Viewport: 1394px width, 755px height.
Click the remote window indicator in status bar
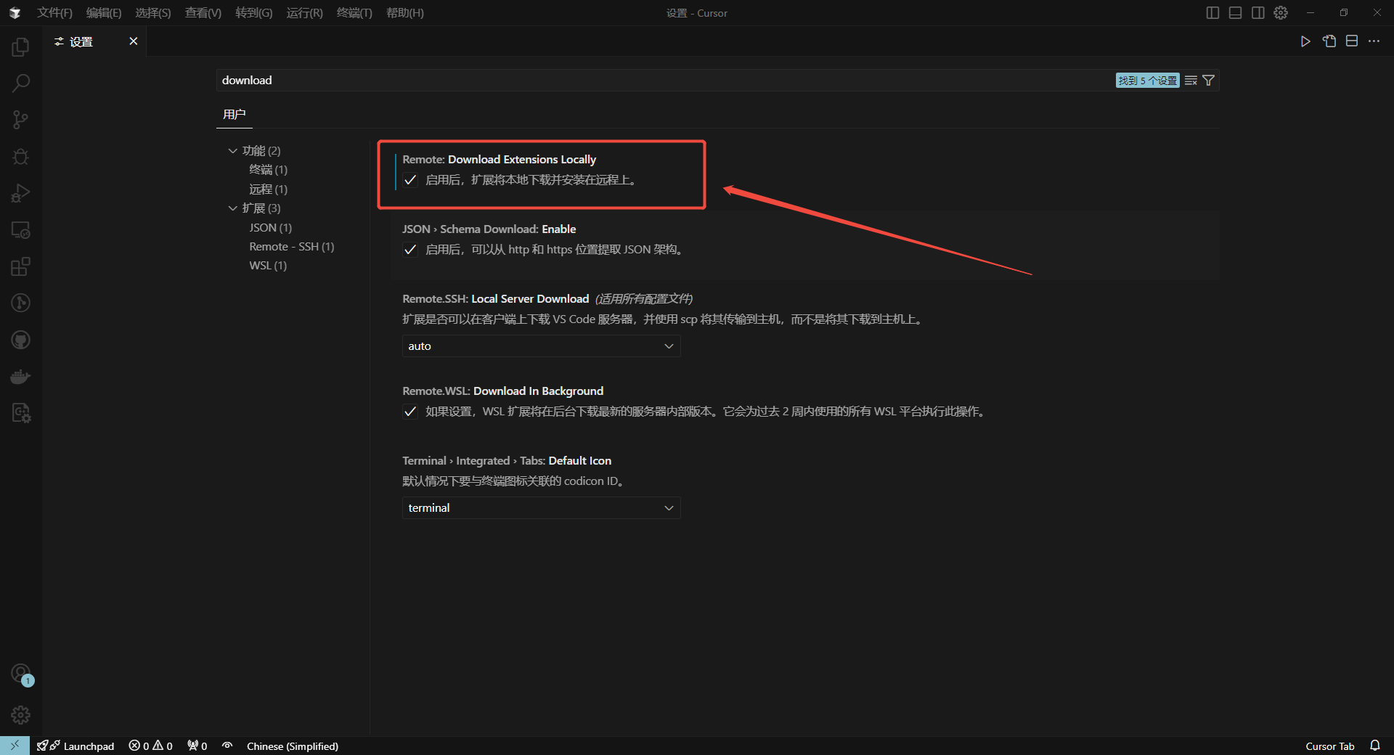(x=15, y=746)
